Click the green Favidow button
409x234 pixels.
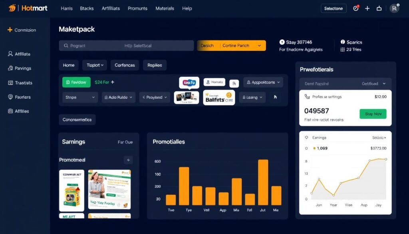pos(76,82)
